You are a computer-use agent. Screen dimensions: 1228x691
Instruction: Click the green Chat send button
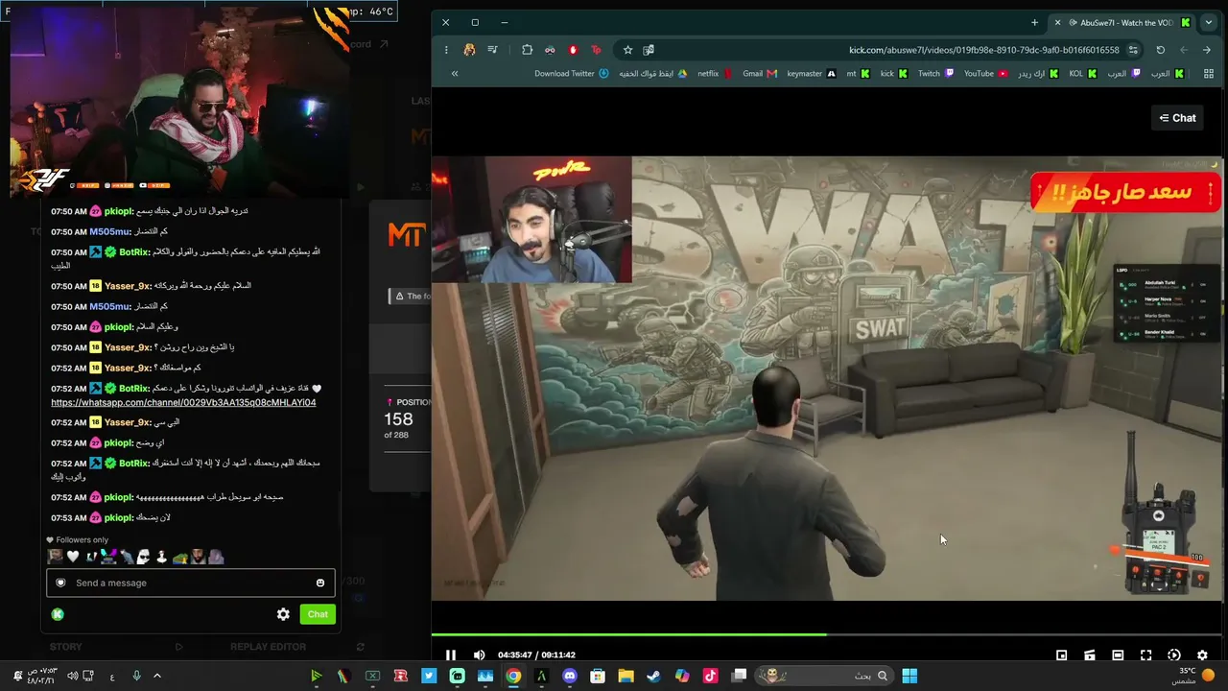tap(318, 614)
